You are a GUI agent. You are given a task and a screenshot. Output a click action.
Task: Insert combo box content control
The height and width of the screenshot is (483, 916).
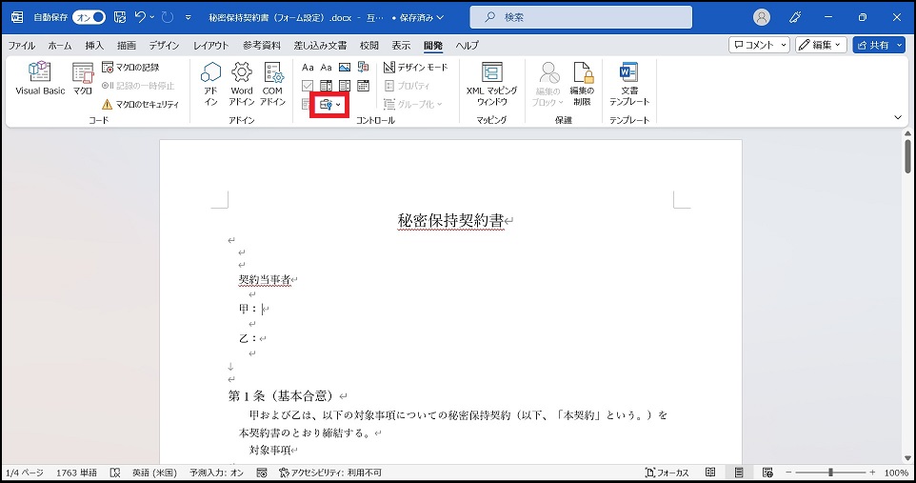point(326,86)
